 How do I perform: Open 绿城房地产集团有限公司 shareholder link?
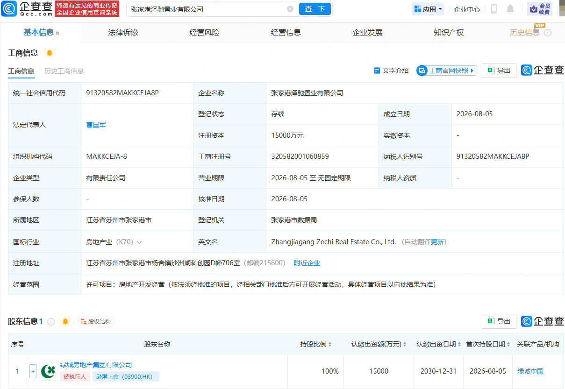(96, 365)
